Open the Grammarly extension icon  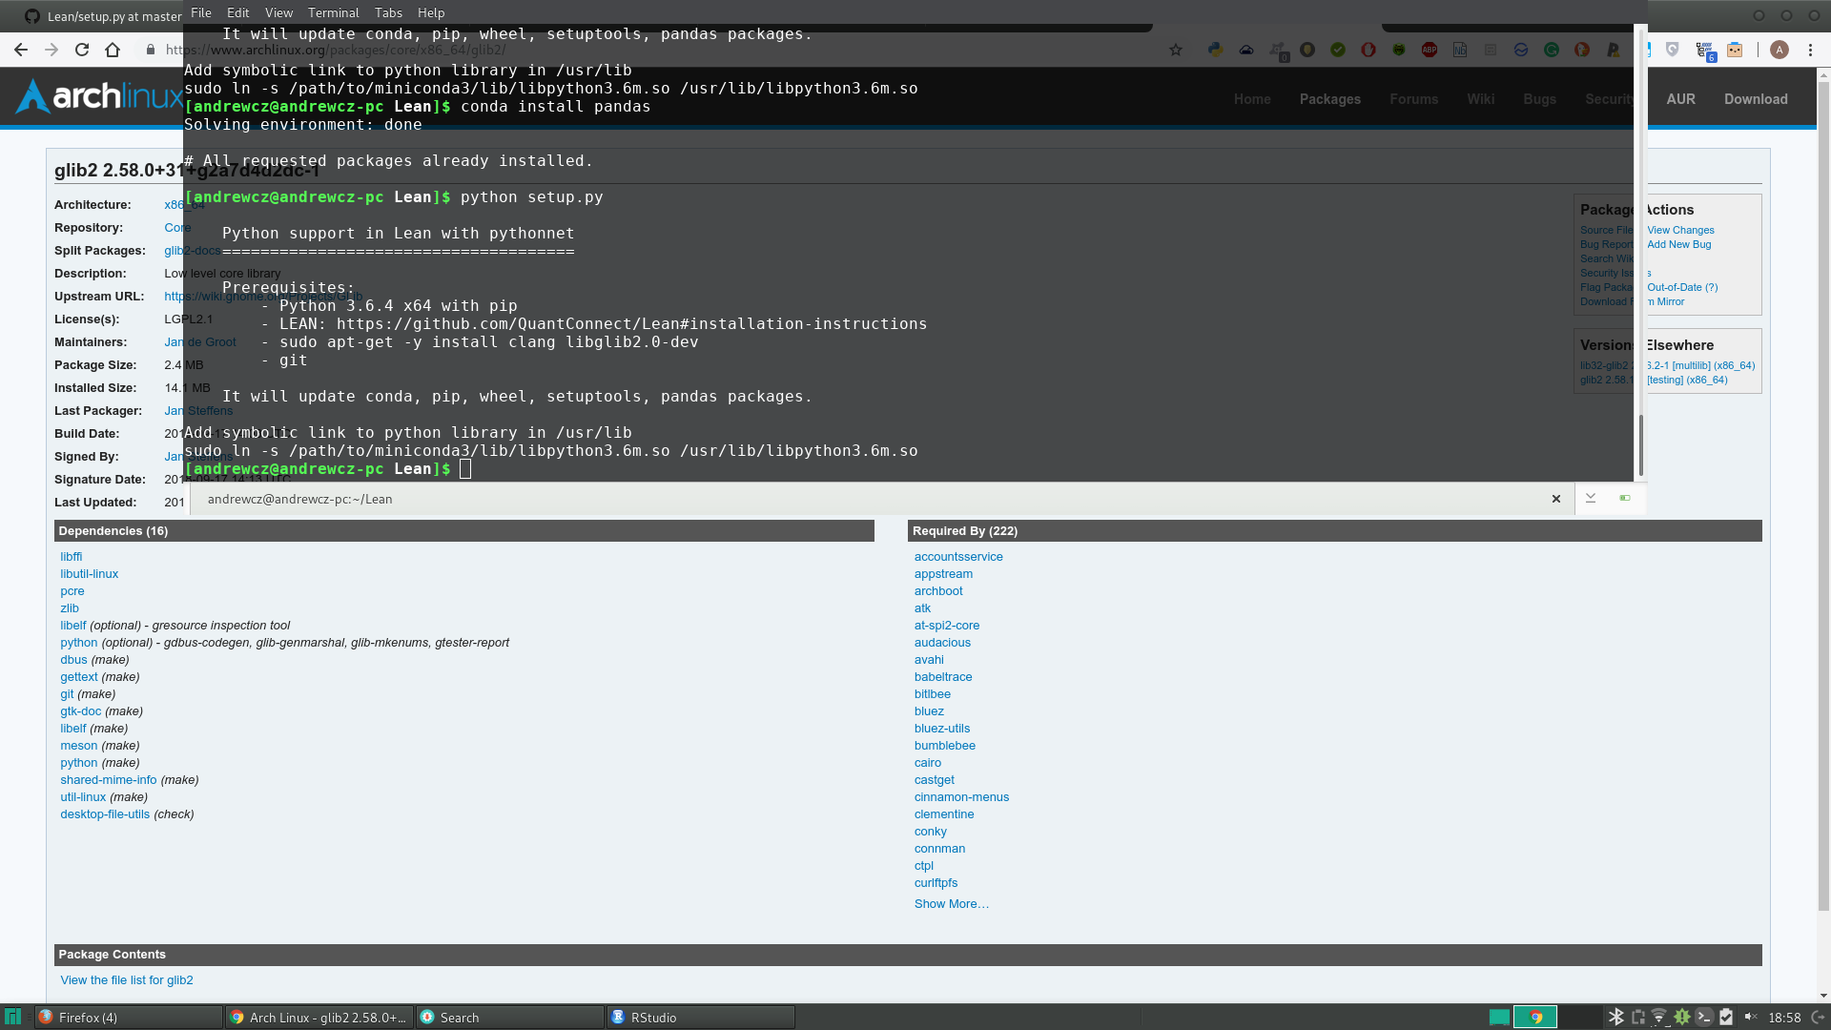(1552, 50)
